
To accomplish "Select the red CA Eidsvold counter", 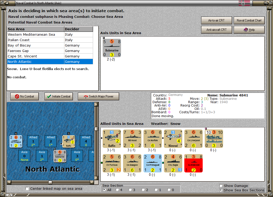I will pyautogui.click(x=193, y=163).
